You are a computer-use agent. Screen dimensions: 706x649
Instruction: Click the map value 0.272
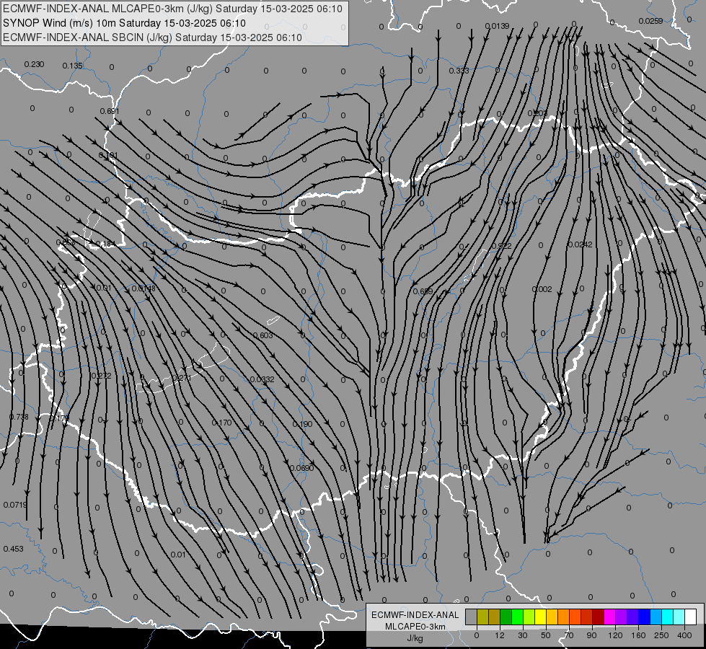pyautogui.click(x=101, y=376)
